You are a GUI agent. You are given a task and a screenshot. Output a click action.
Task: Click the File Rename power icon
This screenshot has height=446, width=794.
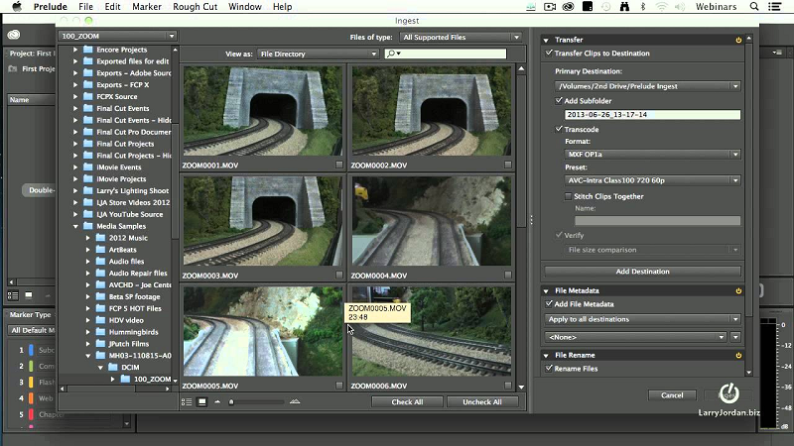pyautogui.click(x=737, y=355)
